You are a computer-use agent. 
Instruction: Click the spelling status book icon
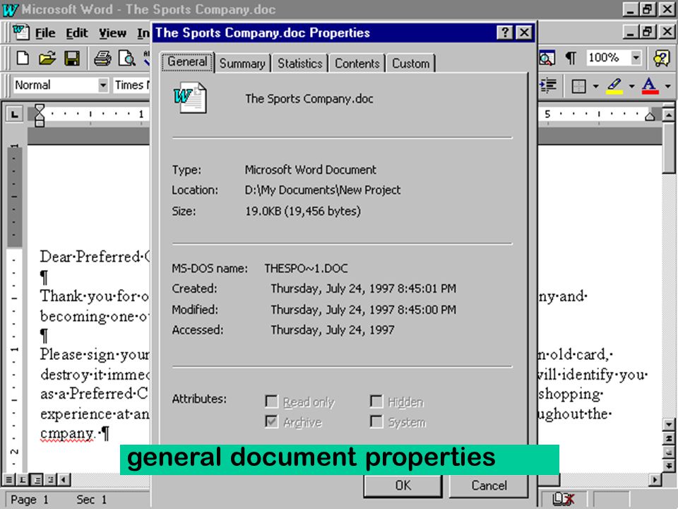[x=564, y=500]
